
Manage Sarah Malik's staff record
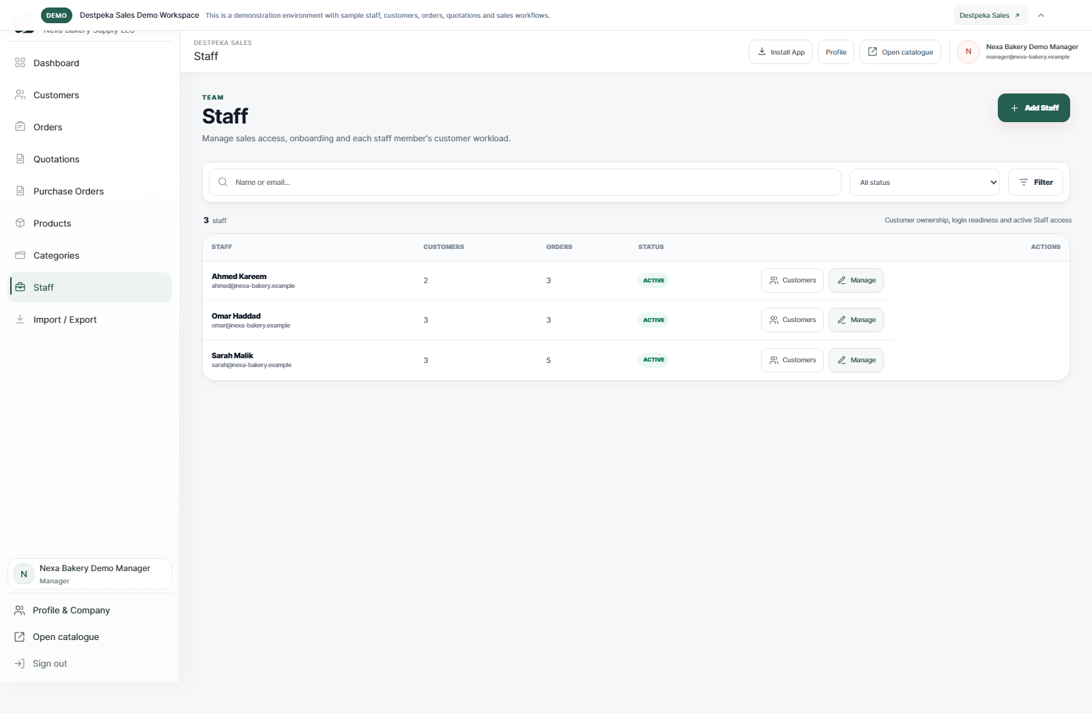856,360
